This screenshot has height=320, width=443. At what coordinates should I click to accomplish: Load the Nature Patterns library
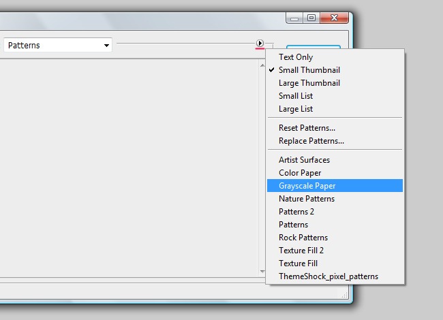(x=306, y=199)
